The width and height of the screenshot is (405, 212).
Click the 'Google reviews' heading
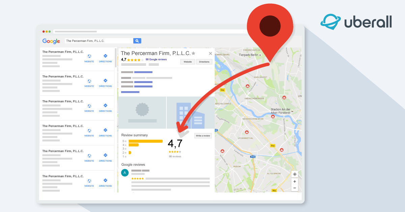pyautogui.click(x=133, y=164)
